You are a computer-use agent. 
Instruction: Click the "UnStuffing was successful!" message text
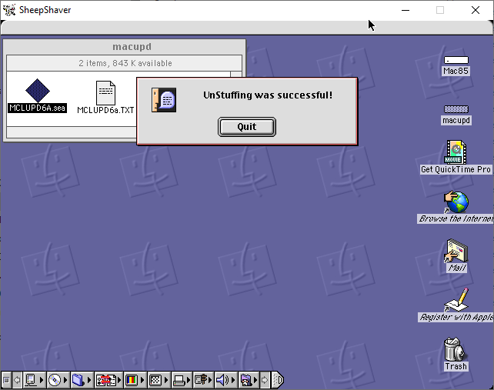[x=268, y=95]
